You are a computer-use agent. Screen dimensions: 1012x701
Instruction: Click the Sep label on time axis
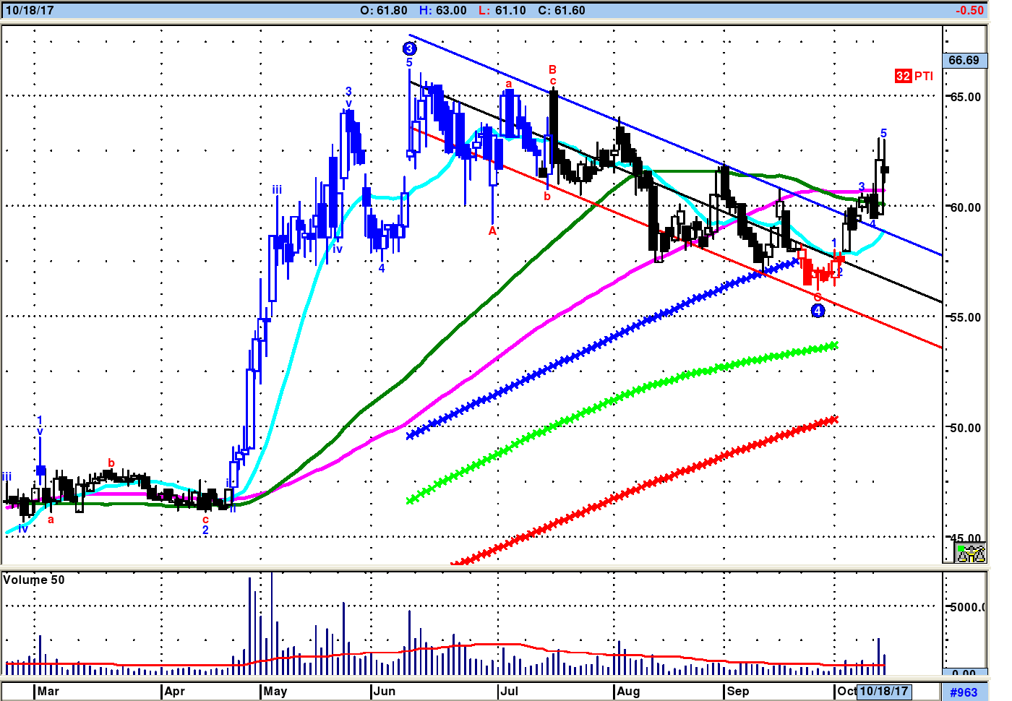coord(738,692)
